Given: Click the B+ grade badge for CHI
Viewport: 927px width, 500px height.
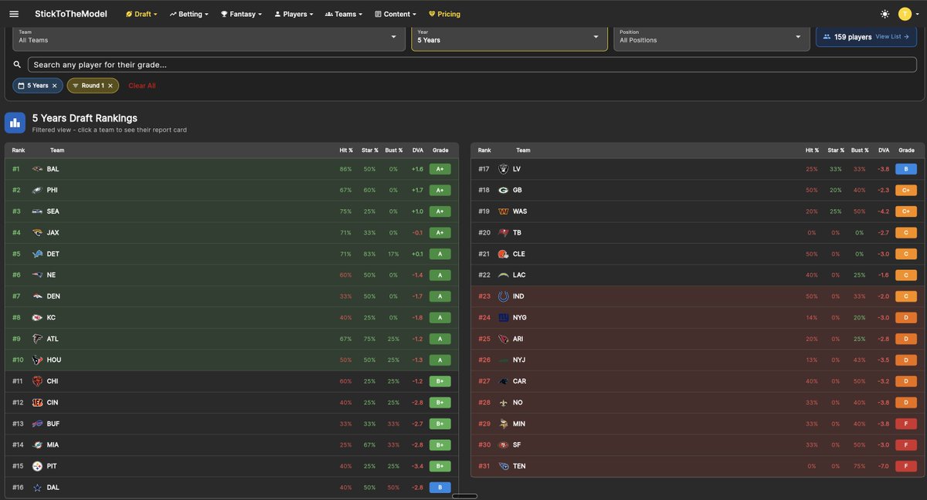Looking at the screenshot, I should pos(440,381).
